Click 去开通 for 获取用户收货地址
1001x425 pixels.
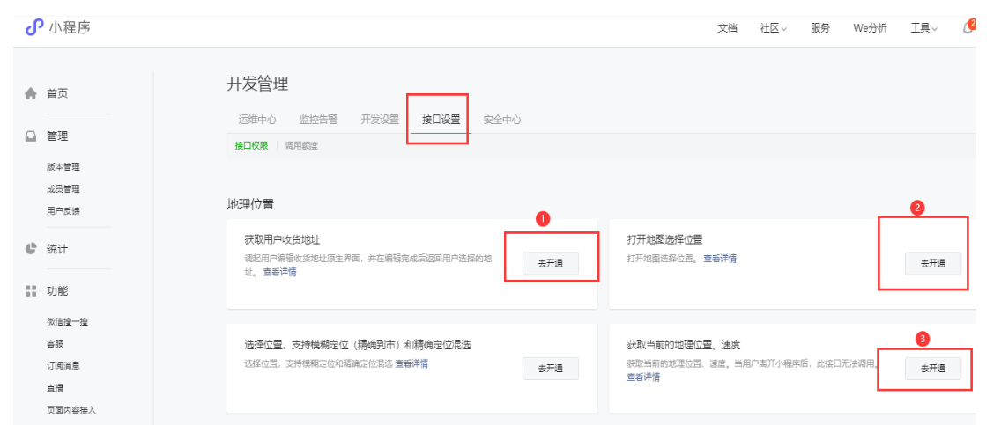(x=550, y=263)
